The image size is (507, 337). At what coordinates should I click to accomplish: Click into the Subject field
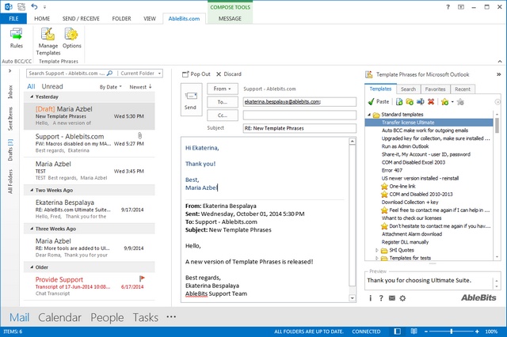click(x=299, y=128)
